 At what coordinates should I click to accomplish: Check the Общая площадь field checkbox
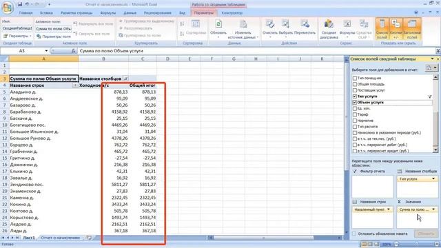tap(355, 84)
